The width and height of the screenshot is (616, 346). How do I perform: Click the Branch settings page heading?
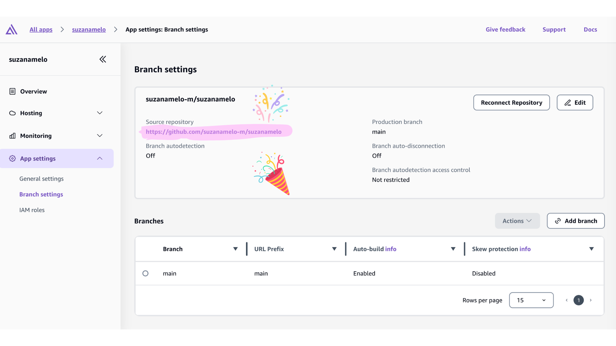click(166, 70)
